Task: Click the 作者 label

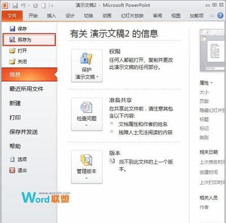Action: [x=204, y=207]
